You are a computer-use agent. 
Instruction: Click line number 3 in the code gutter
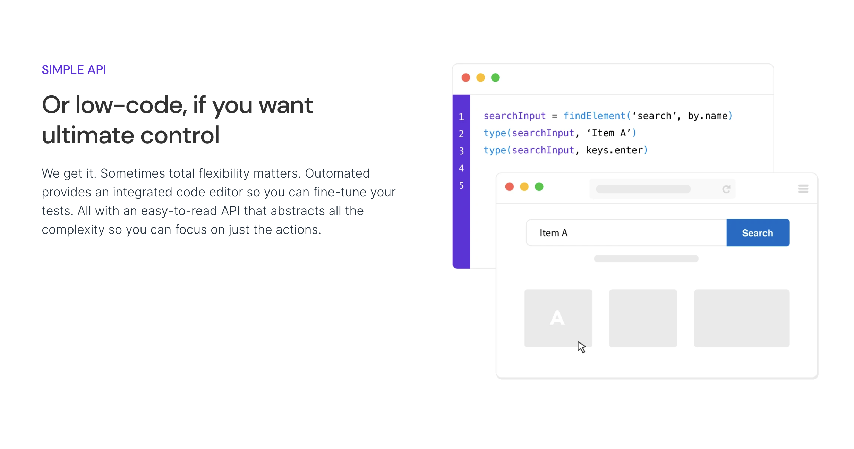pyautogui.click(x=461, y=151)
